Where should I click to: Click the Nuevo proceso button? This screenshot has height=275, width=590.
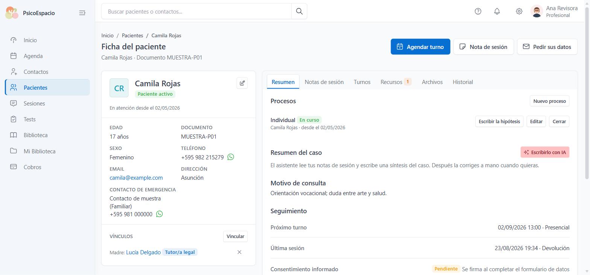549,101
